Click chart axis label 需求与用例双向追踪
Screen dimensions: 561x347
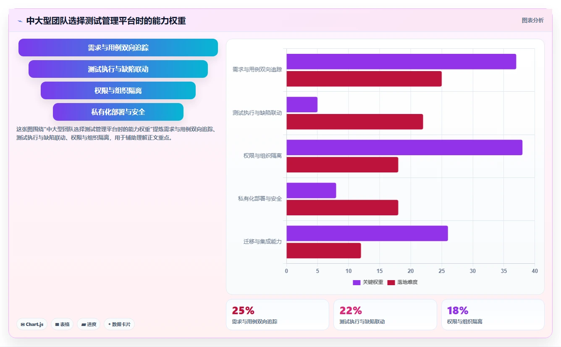[x=257, y=70]
